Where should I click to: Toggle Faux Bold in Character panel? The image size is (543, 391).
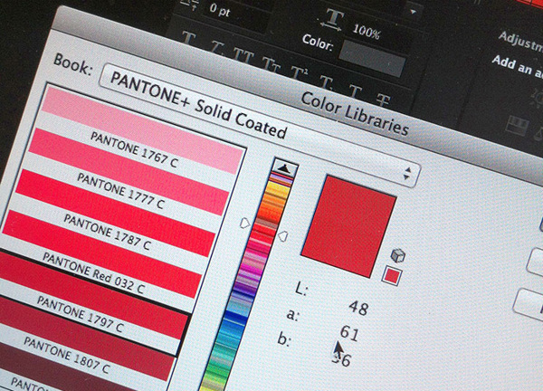(190, 38)
